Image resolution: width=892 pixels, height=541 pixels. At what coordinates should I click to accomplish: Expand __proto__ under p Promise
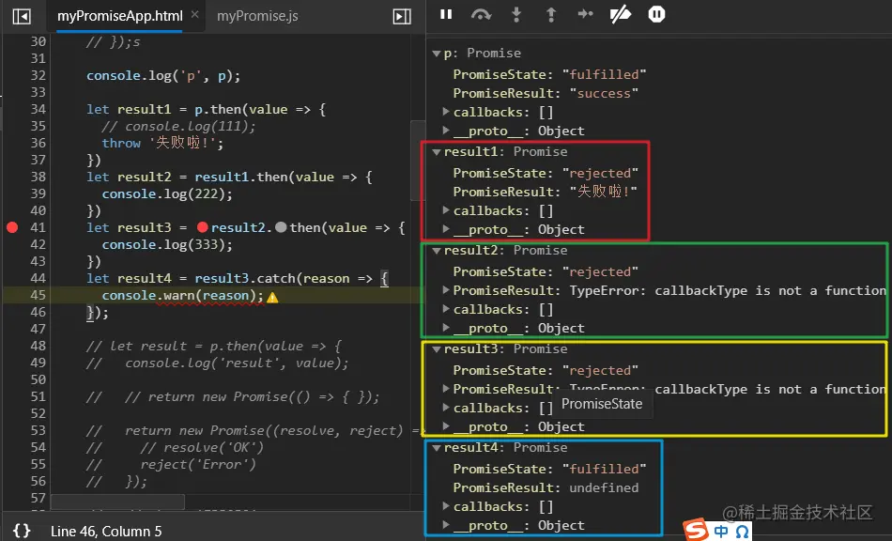[446, 131]
